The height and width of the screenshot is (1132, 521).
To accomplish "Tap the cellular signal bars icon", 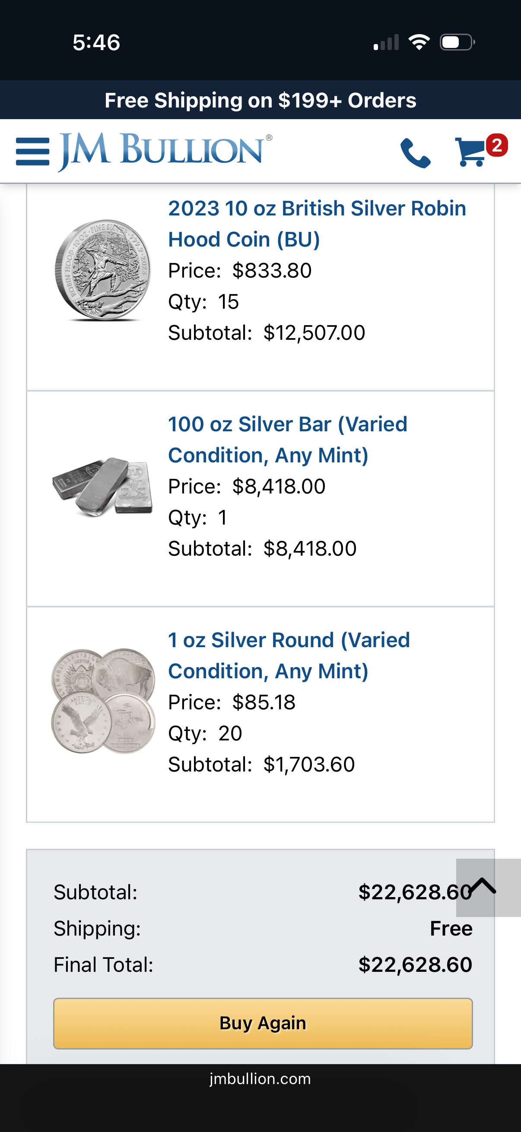I will pyautogui.click(x=386, y=43).
